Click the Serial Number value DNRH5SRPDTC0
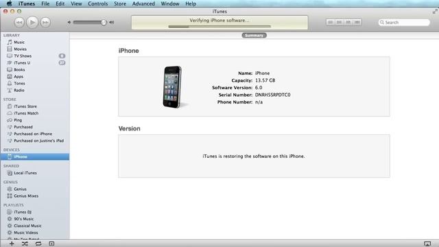This screenshot has width=439, height=247. [x=272, y=95]
